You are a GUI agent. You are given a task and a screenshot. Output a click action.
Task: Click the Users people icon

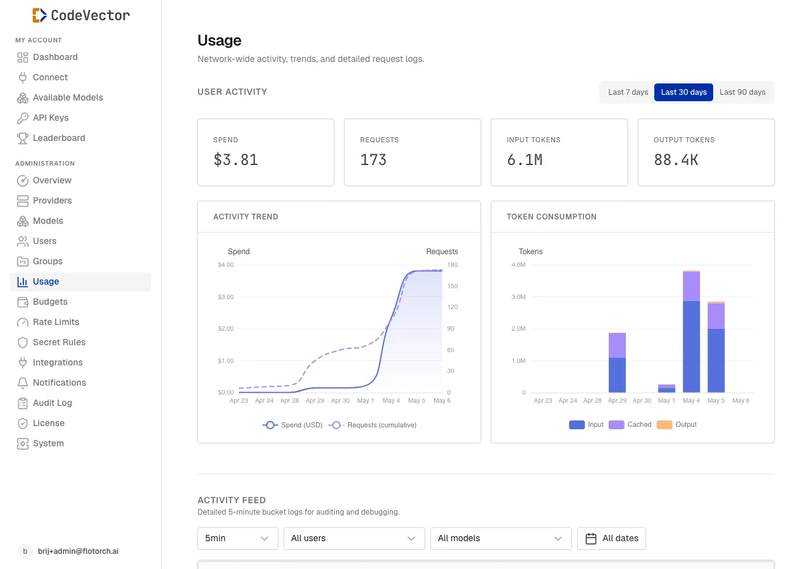(x=23, y=241)
